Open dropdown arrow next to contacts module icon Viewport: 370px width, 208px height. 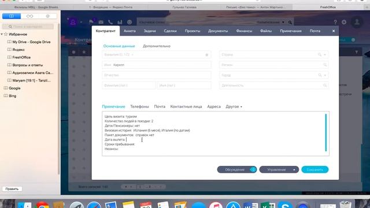[81, 22]
